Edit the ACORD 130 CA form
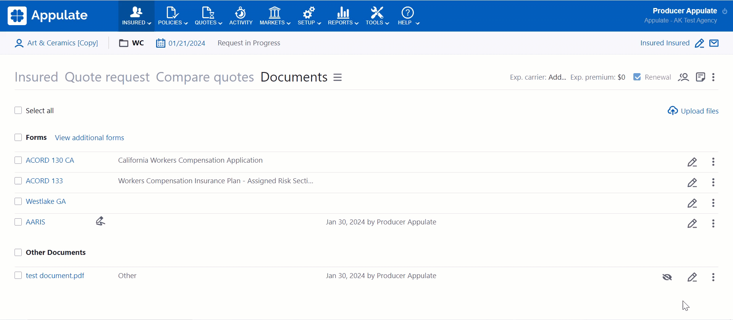Viewport: 733px width, 320px height. [x=692, y=162]
